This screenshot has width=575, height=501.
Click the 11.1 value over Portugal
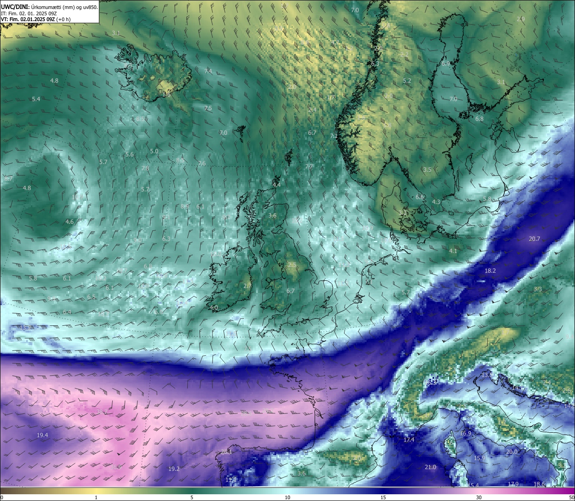tap(231, 479)
